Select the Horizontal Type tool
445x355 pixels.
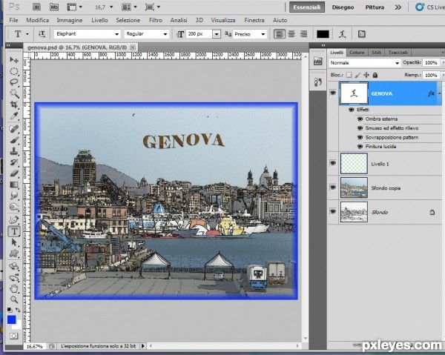point(14,231)
